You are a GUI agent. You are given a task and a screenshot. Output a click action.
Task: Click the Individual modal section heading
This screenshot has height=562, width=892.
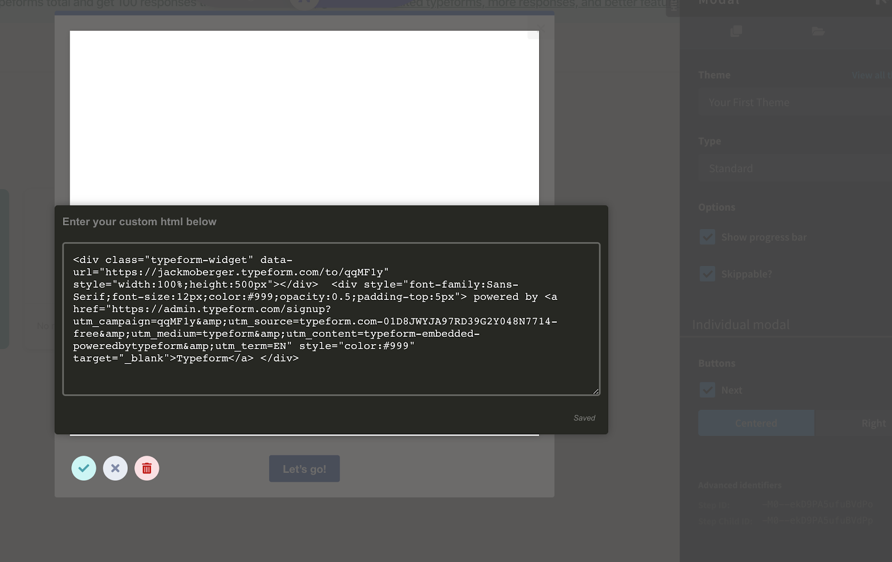pos(740,324)
